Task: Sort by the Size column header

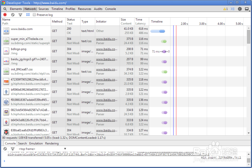Action: (x=127, y=21)
